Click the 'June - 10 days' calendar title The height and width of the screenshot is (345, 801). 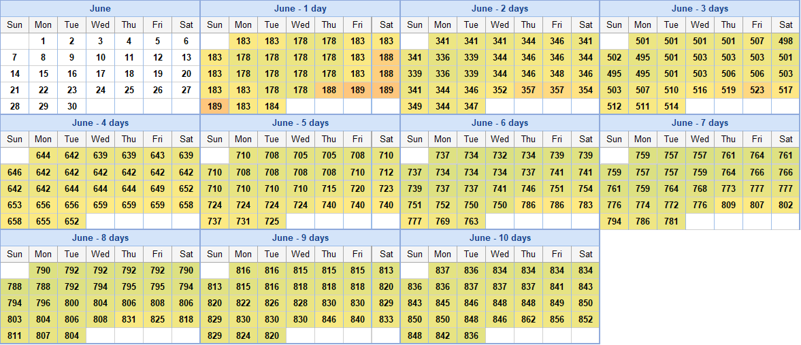pos(500,238)
